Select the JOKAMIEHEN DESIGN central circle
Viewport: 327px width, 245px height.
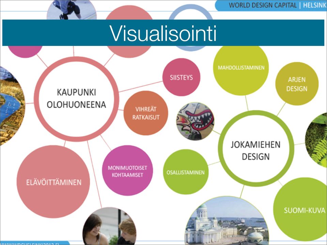(x=256, y=148)
